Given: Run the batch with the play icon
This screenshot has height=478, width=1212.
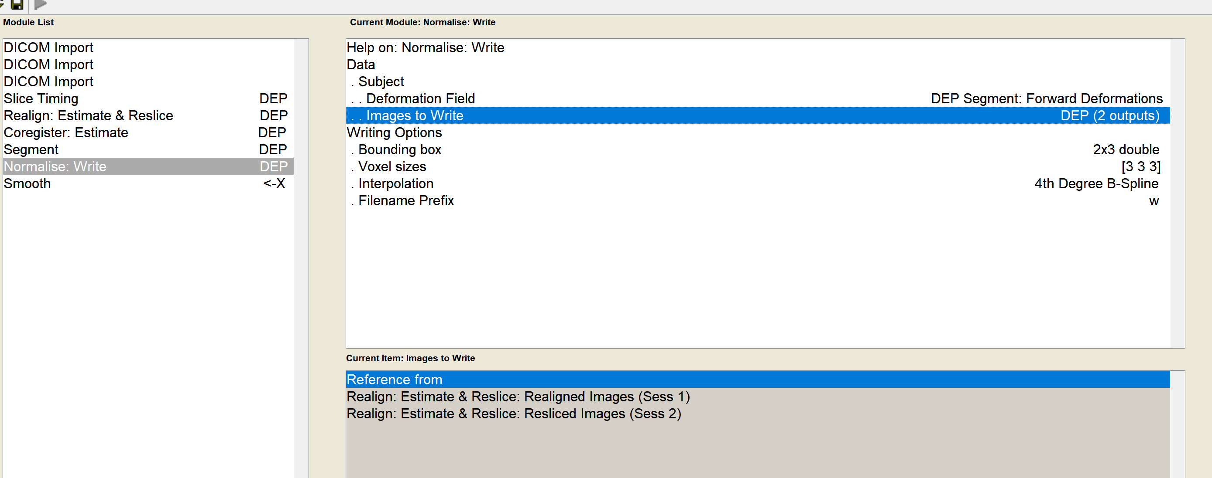Looking at the screenshot, I should tap(41, 5).
